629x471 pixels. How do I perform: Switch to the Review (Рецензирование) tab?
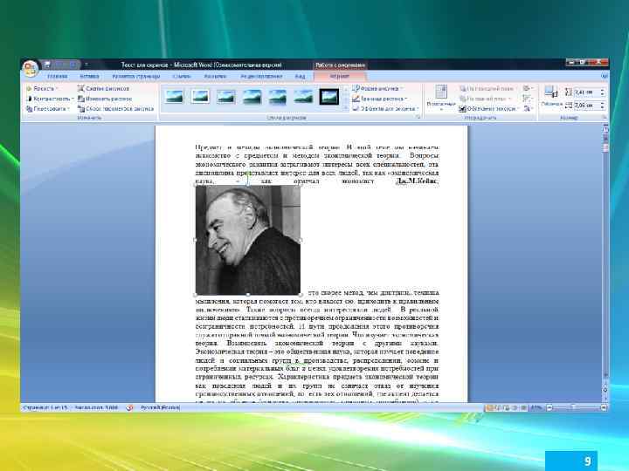[x=261, y=76]
